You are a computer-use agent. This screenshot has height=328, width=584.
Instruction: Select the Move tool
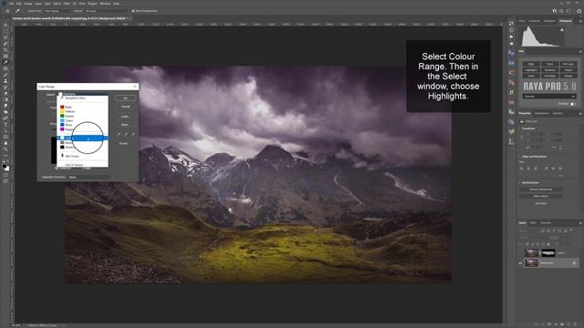[5, 26]
